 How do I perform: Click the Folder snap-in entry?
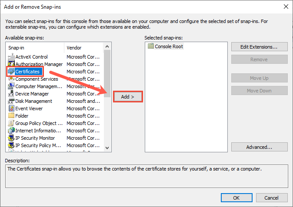coord(22,116)
